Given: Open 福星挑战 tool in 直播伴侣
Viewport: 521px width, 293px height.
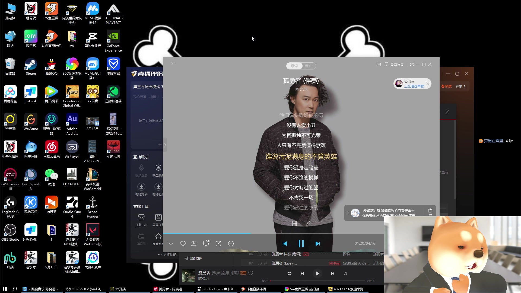Looking at the screenshot, I should (x=158, y=170).
